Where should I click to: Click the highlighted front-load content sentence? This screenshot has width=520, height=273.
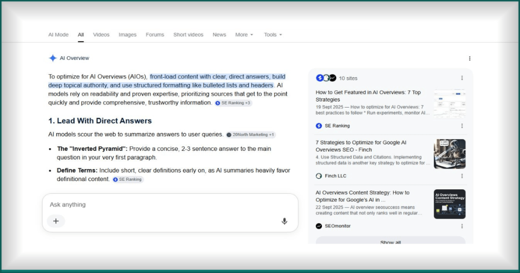click(167, 81)
